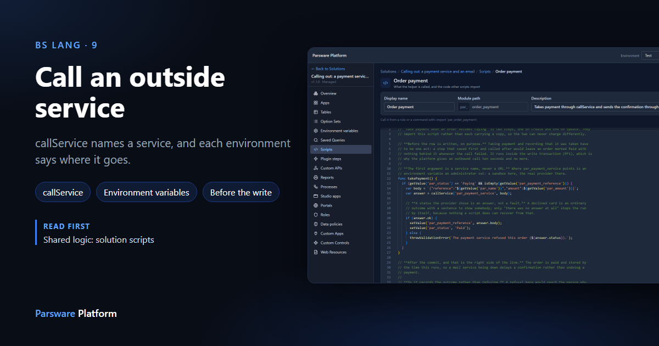Select the Reports menu label
Viewport: 659px width, 346px height.
[x=327, y=177]
